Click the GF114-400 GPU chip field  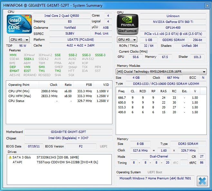[x=173, y=28]
